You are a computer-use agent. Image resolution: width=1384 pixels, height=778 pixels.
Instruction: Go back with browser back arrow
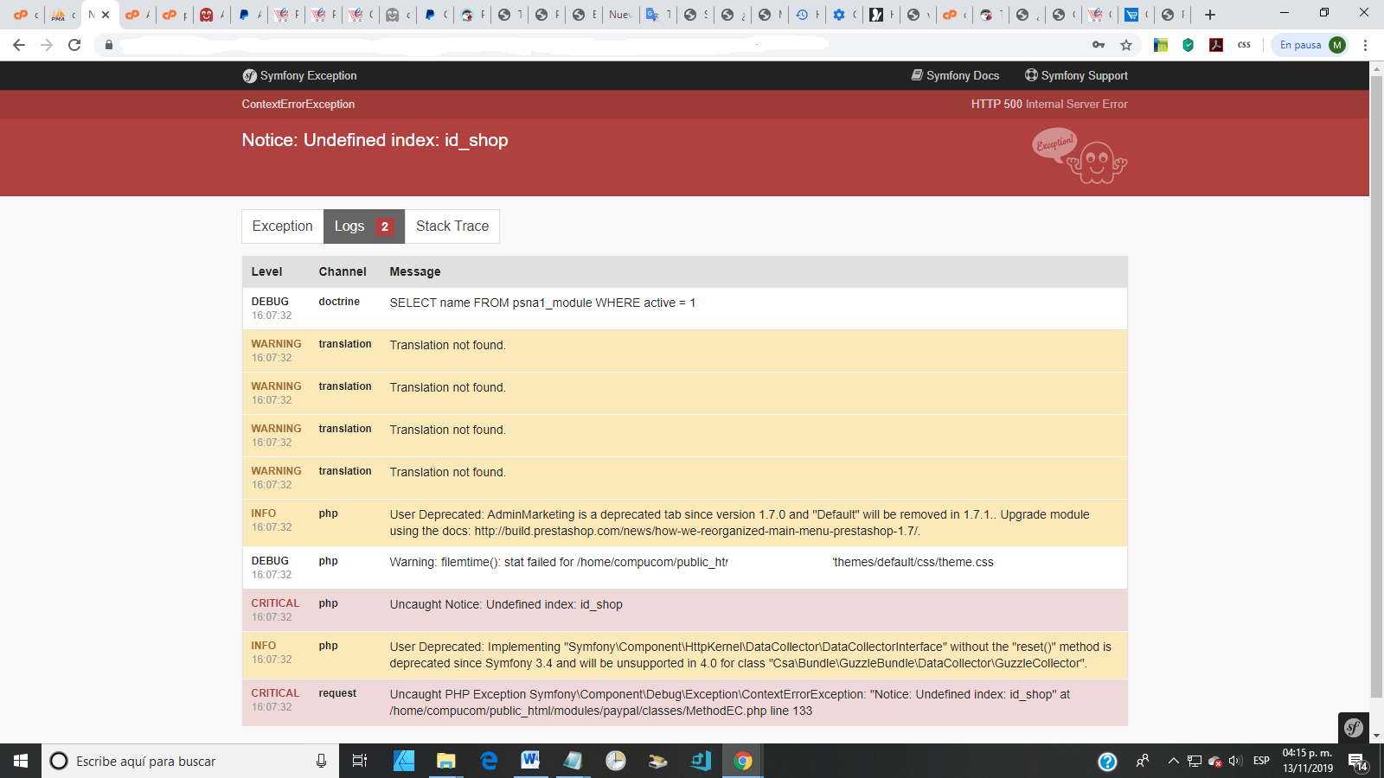(x=19, y=45)
